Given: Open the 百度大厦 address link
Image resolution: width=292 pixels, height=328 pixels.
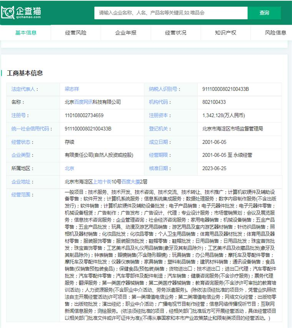Looking at the screenshot, I should (x=131, y=182).
